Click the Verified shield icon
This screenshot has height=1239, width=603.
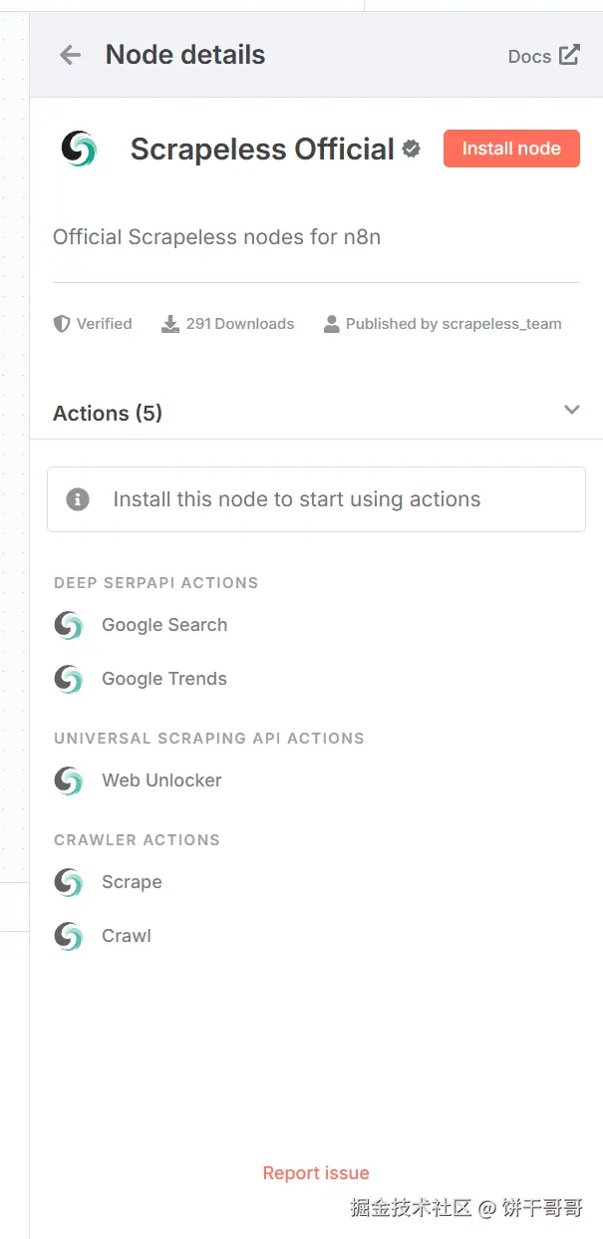pyautogui.click(x=62, y=324)
